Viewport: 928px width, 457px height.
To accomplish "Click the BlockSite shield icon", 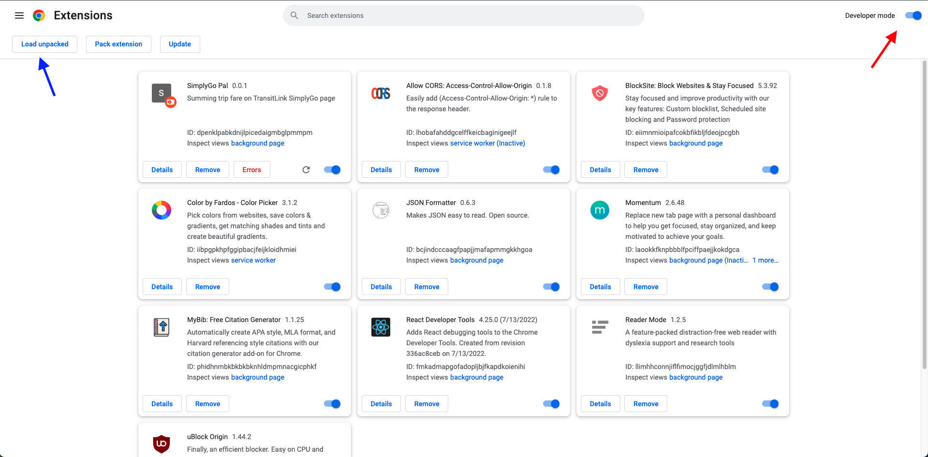I will pyautogui.click(x=600, y=93).
